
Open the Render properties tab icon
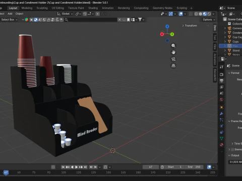(x=221, y=74)
